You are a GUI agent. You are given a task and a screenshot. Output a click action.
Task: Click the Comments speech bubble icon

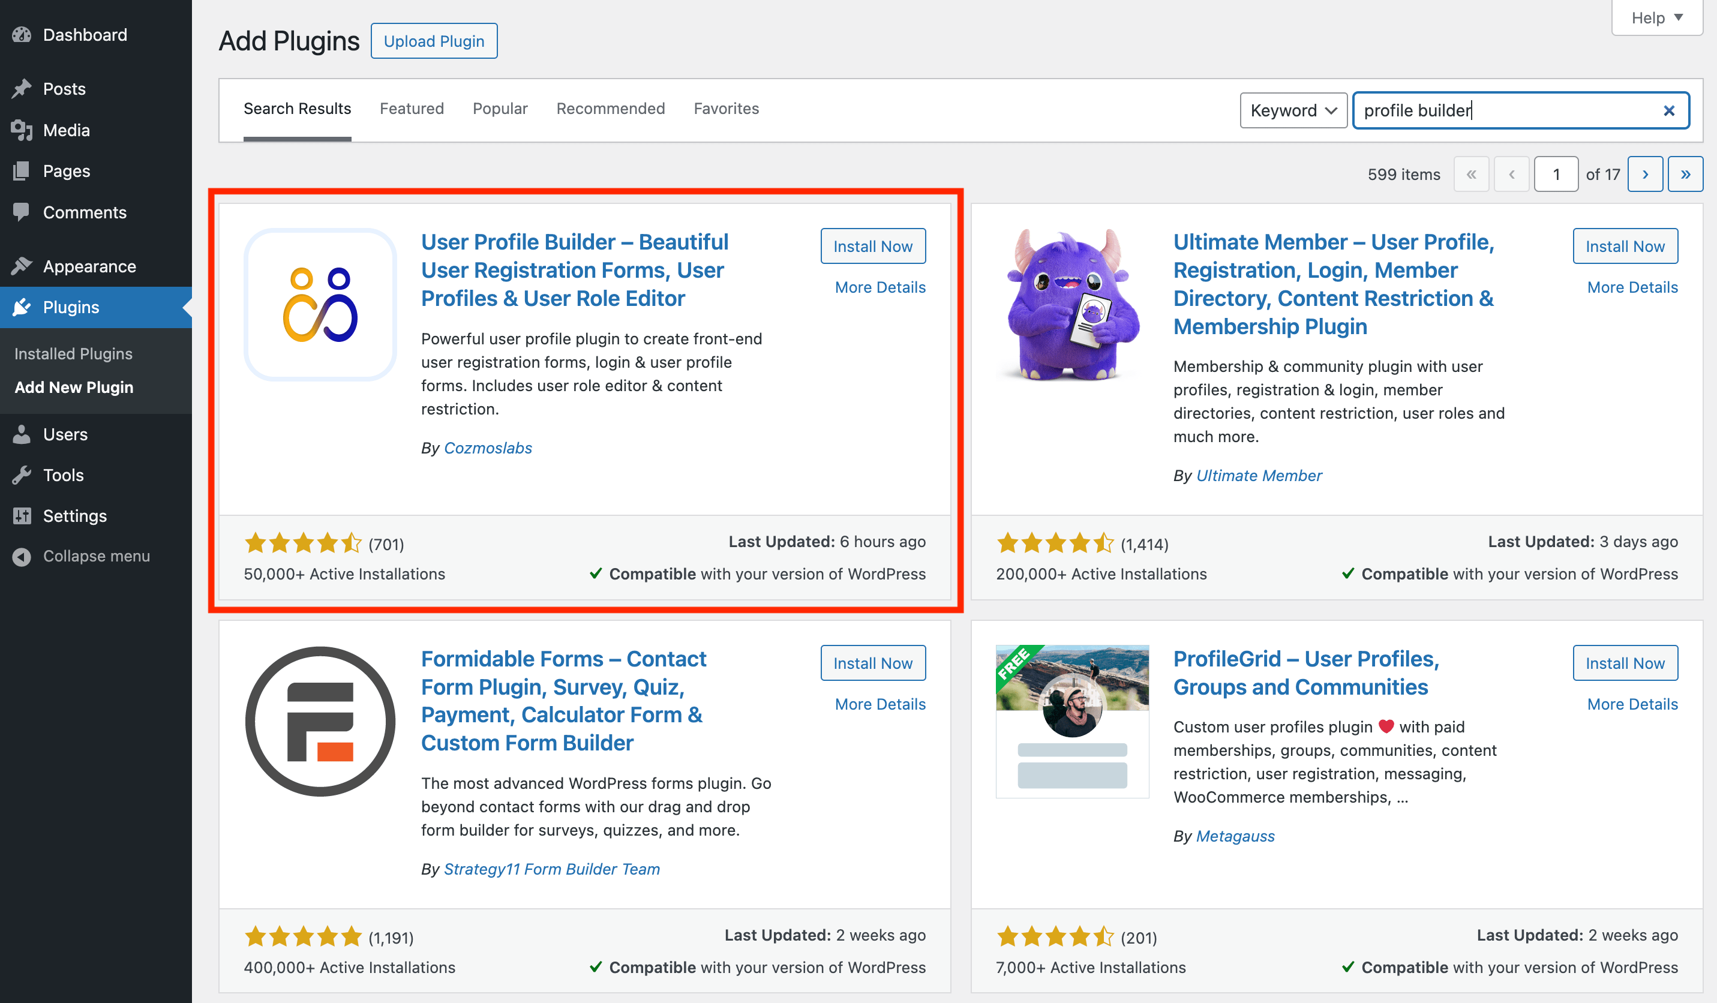pyautogui.click(x=22, y=212)
